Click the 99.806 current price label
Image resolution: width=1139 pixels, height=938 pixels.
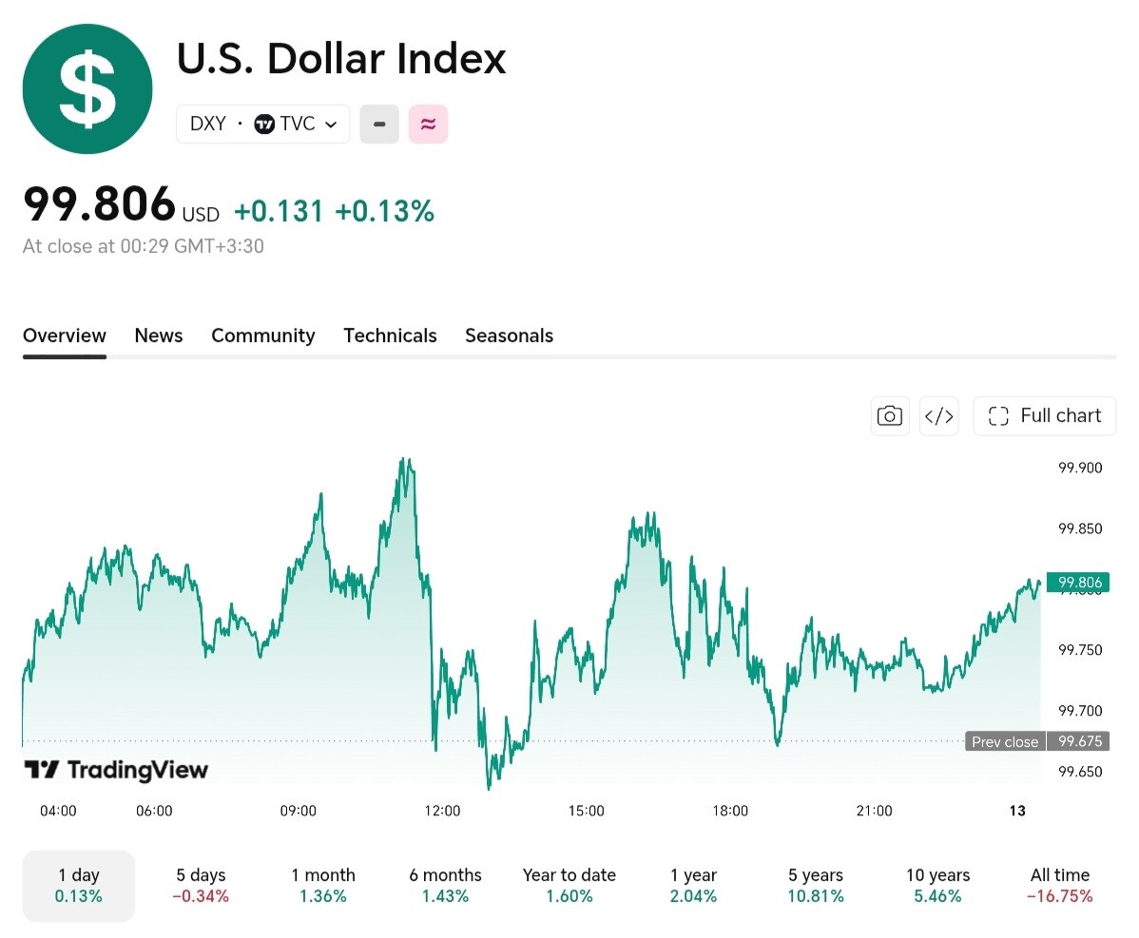tap(1078, 583)
